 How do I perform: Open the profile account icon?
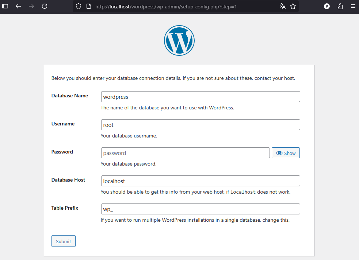click(x=327, y=7)
